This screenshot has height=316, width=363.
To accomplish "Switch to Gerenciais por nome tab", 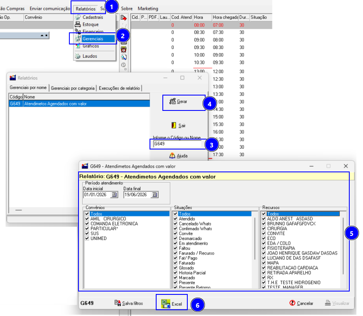I will click(x=28, y=88).
